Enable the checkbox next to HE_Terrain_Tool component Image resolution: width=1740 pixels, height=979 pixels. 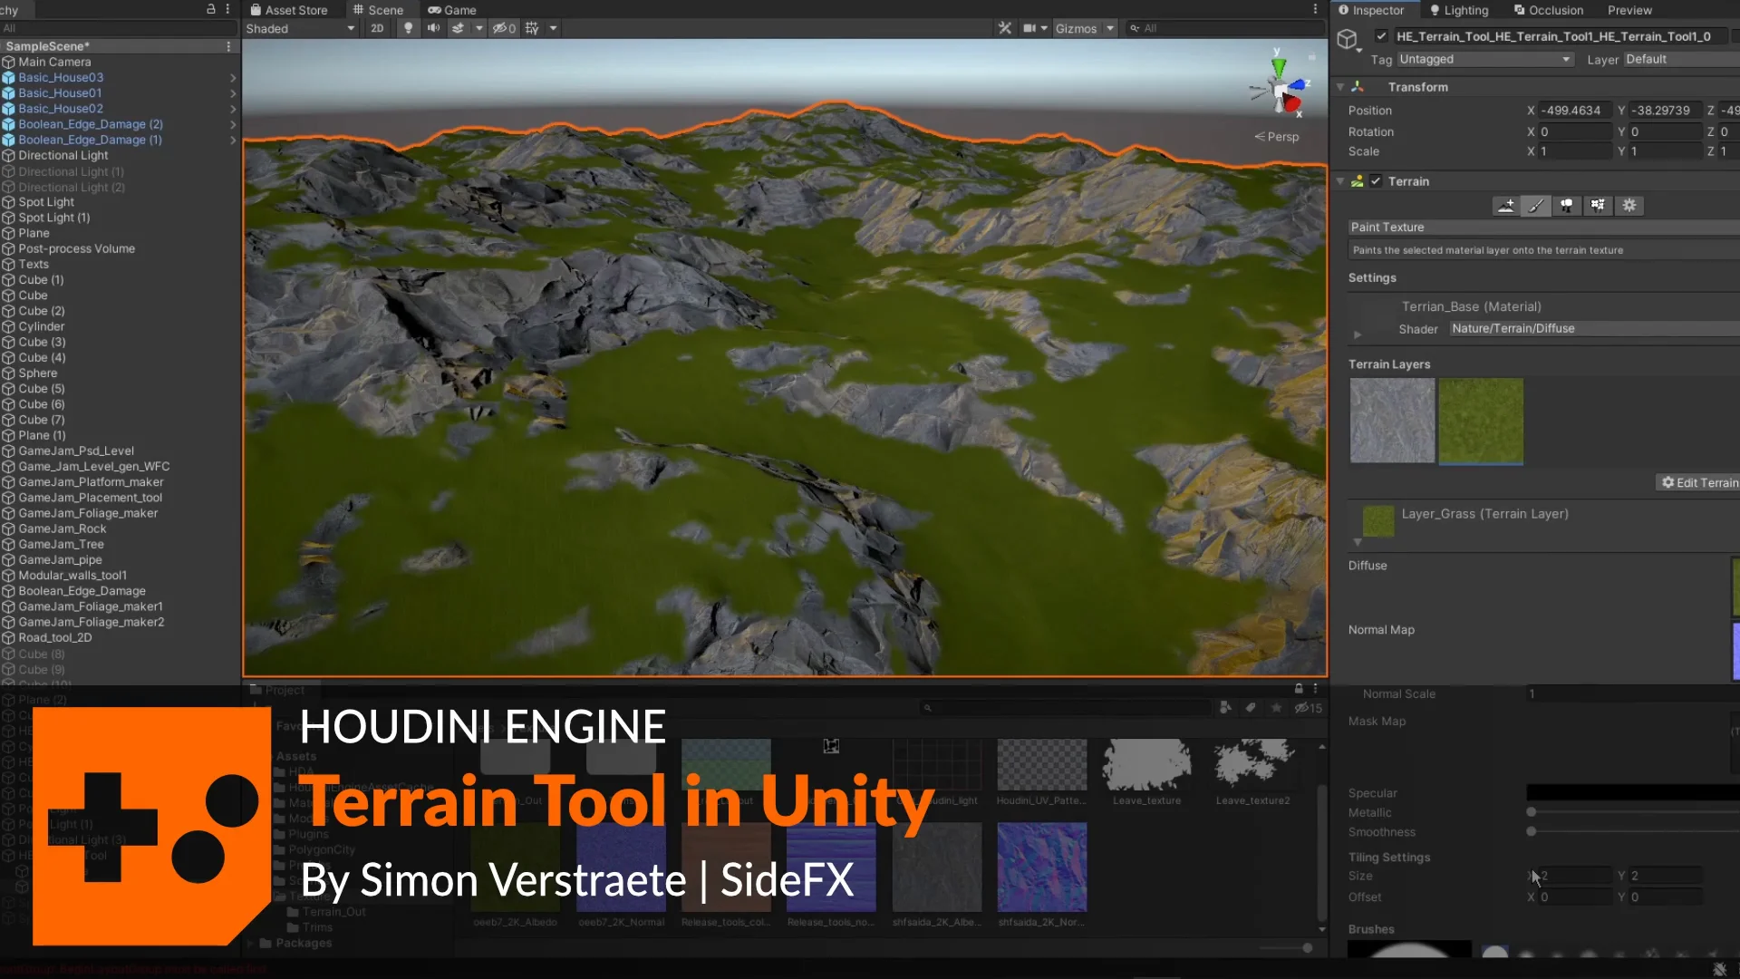click(1382, 36)
